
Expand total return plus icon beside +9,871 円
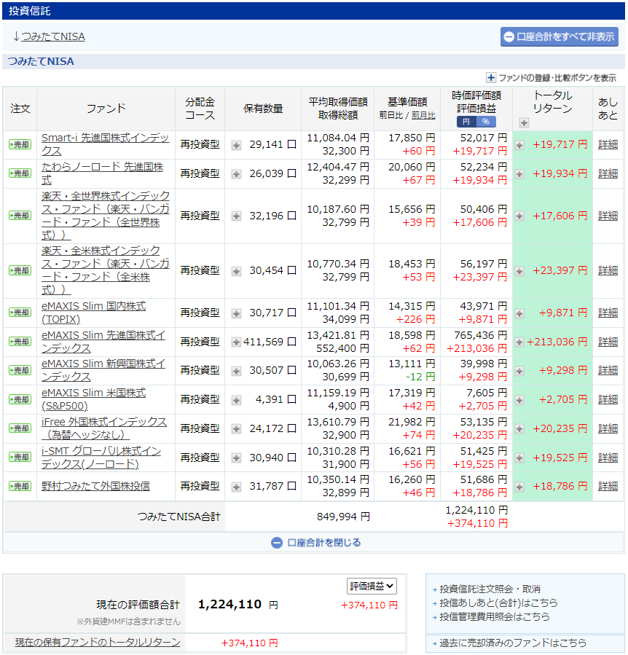coord(519,313)
